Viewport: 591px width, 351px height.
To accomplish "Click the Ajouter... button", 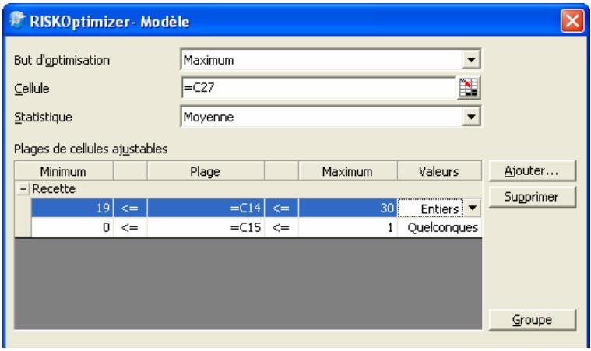I will click(x=532, y=171).
